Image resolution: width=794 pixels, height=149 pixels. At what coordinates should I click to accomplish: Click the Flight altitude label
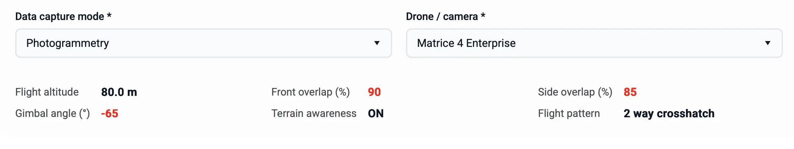(47, 92)
